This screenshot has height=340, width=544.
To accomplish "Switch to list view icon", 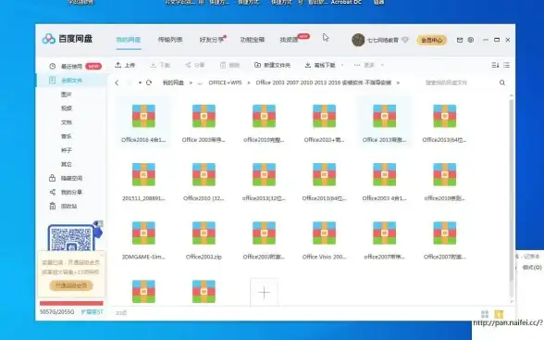I will click(x=507, y=65).
